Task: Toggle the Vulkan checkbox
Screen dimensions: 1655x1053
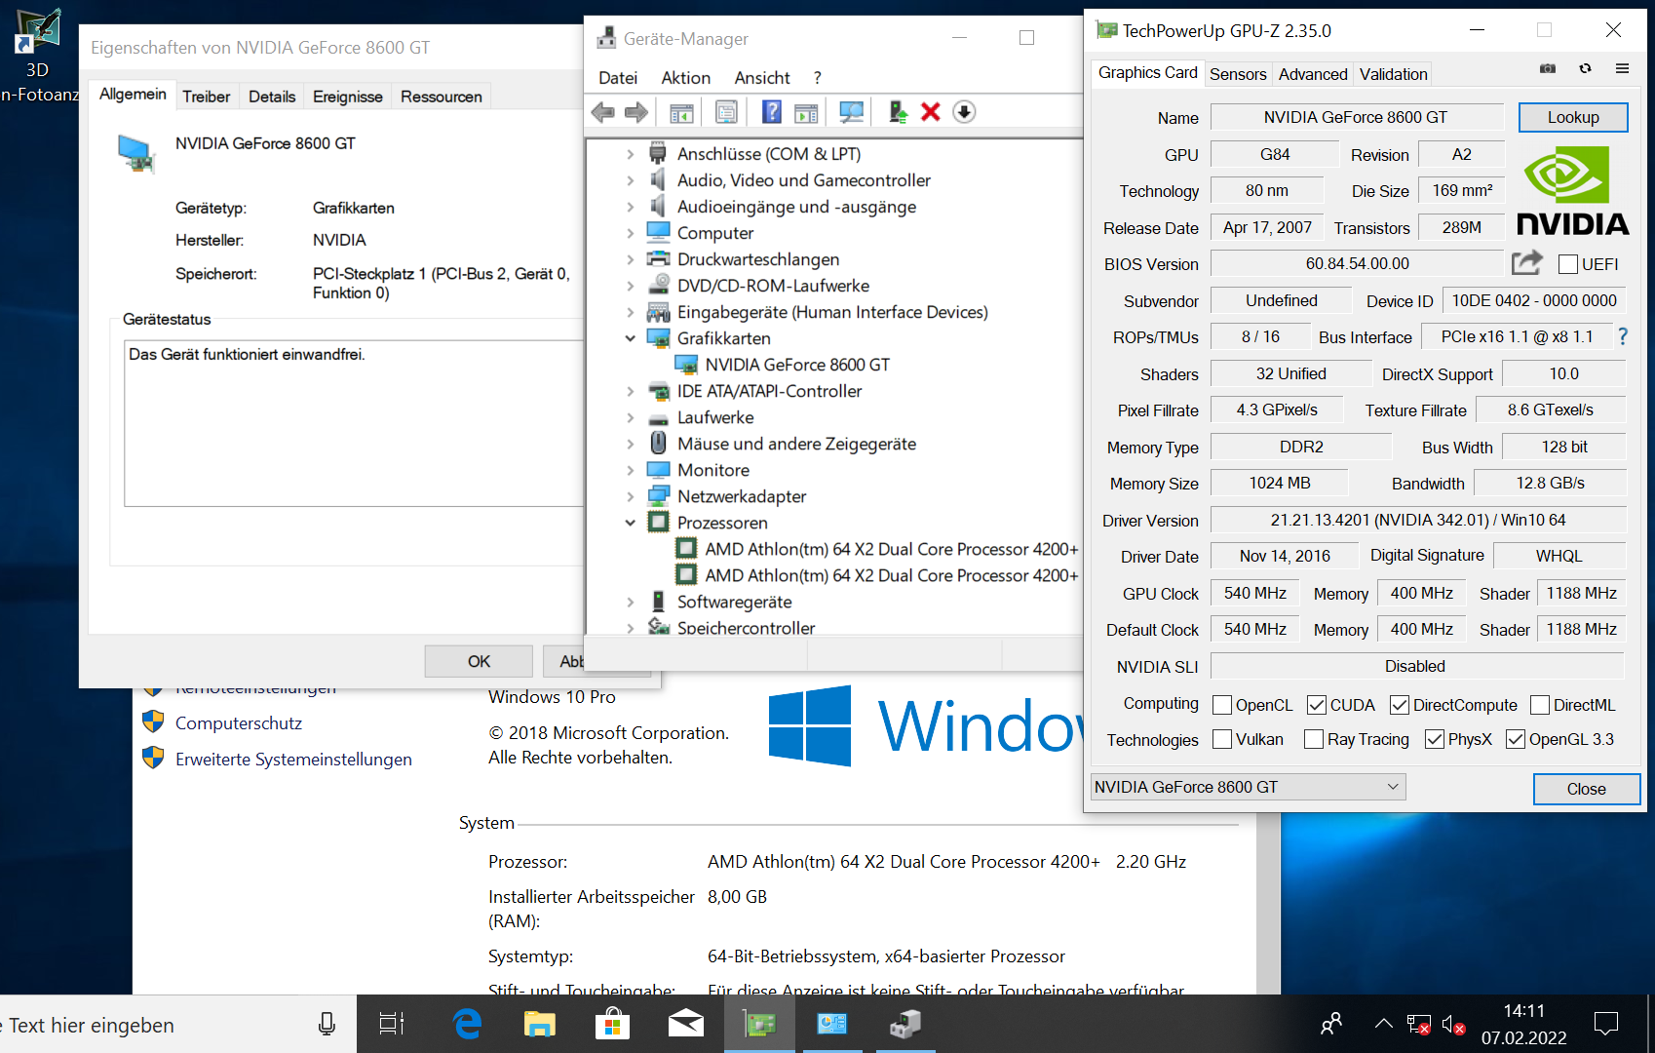Action: point(1222,739)
